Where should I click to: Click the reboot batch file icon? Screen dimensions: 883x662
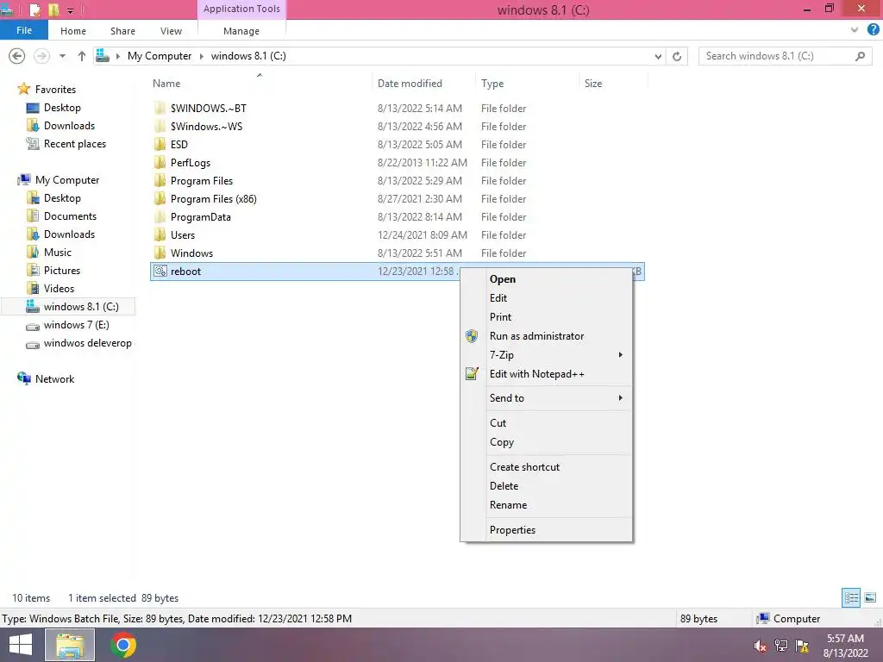coord(160,272)
